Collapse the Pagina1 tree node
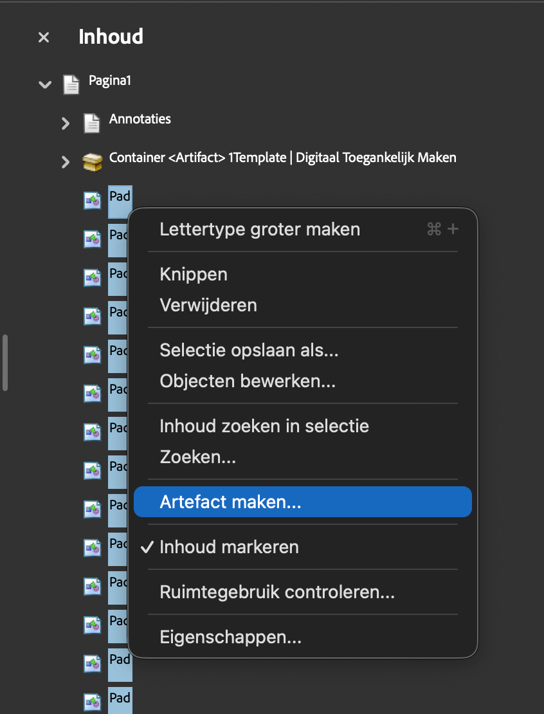 click(44, 84)
